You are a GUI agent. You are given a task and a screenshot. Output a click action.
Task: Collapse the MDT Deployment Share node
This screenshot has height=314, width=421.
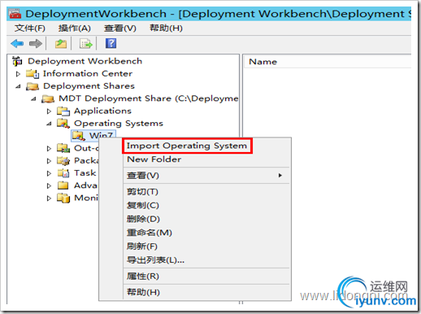click(x=33, y=99)
